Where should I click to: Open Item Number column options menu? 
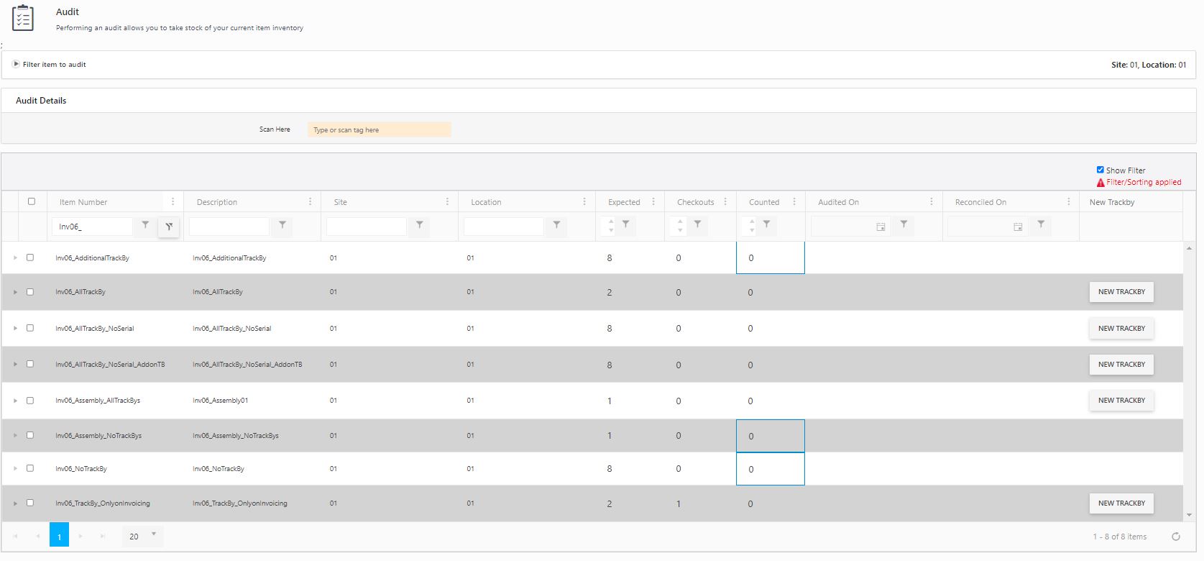pos(173,202)
